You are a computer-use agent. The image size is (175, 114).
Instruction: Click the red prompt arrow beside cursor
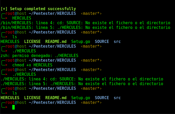point(6,107)
